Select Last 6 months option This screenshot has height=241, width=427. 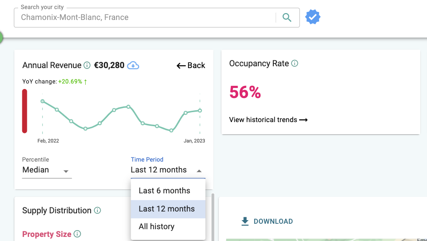click(165, 191)
